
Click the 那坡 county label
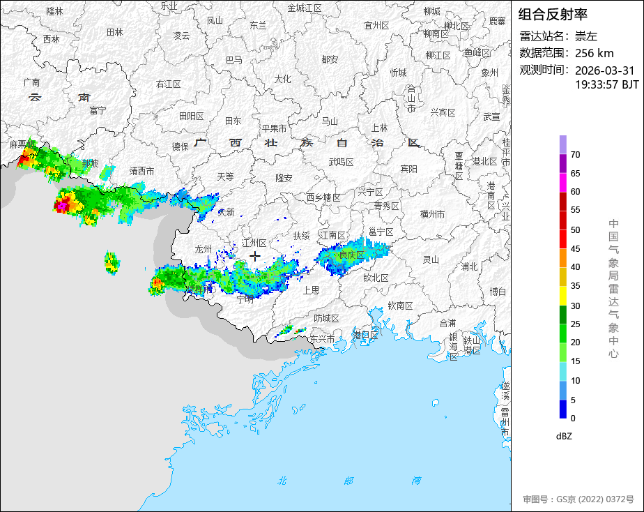pyautogui.click(x=90, y=163)
